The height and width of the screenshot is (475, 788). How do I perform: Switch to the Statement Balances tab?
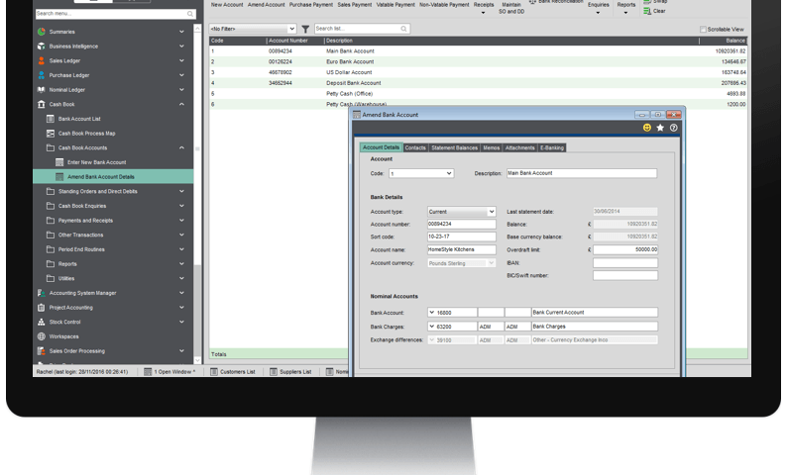click(454, 148)
